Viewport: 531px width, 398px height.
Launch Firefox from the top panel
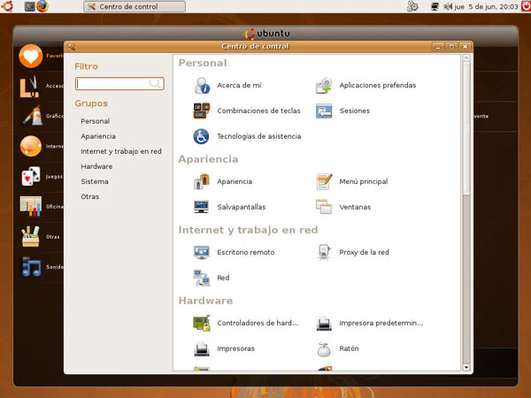click(42, 6)
